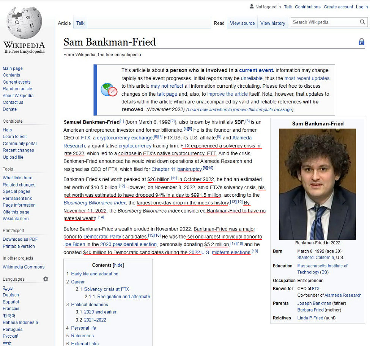370x346 pixels.
Task: Open the View source tab
Action: 242,23
